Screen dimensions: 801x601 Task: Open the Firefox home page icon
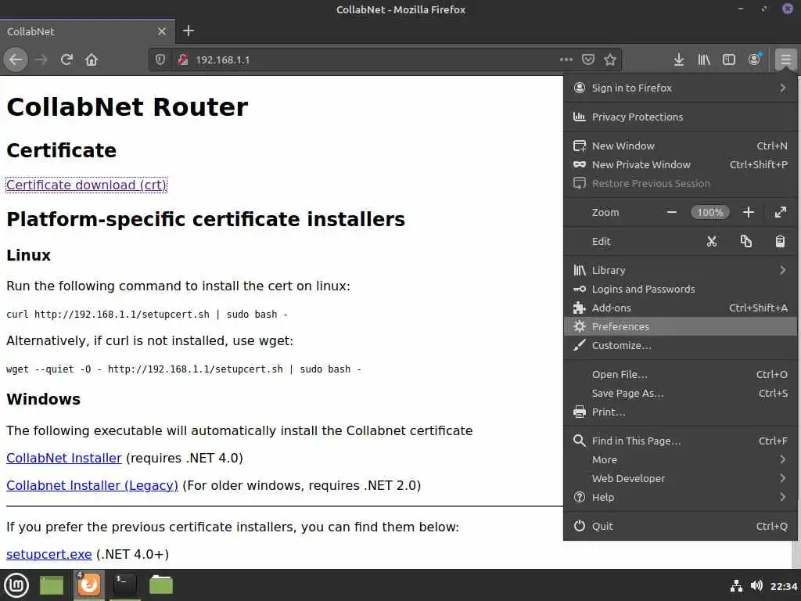point(92,59)
